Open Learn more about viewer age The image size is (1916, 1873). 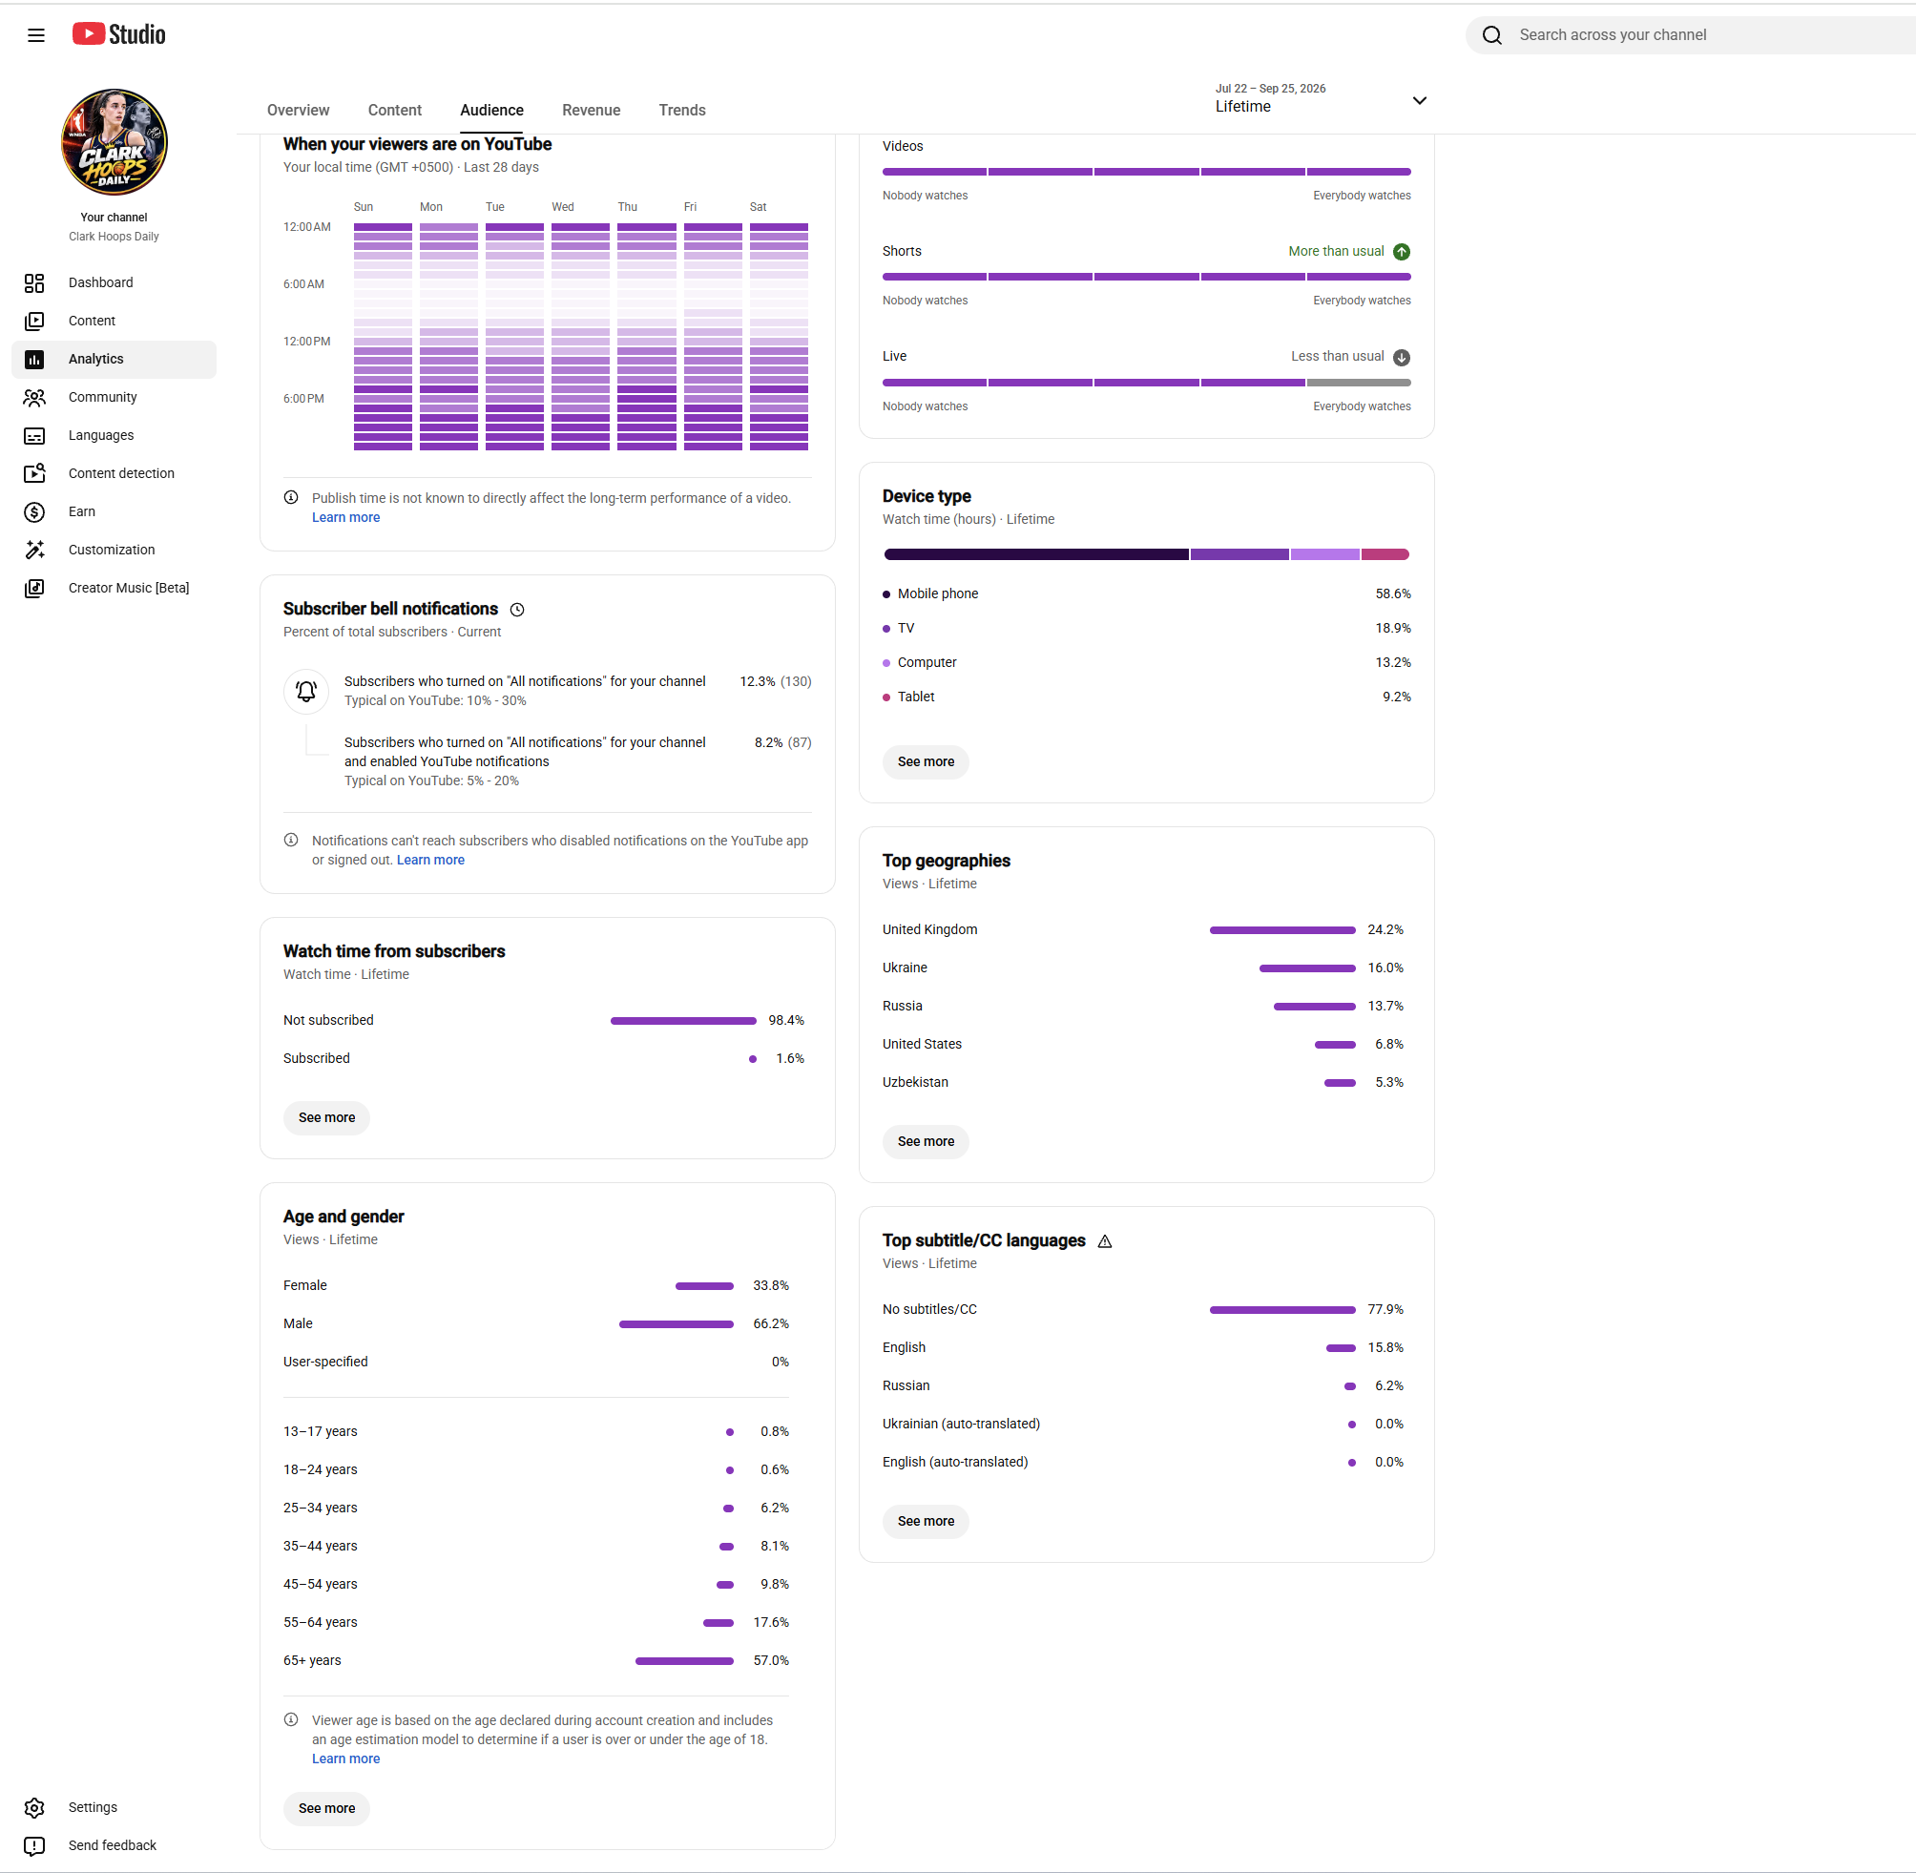tap(345, 1759)
